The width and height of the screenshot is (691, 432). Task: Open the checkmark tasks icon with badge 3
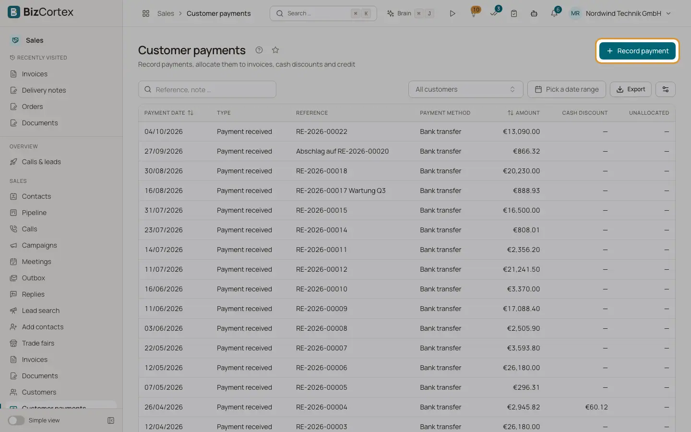(x=494, y=13)
